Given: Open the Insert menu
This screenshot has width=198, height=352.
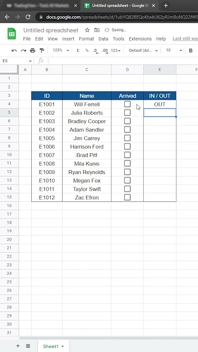Looking at the screenshot, I should [68, 39].
